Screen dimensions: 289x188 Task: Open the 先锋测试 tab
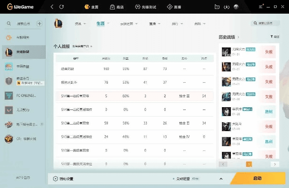click(145, 7)
